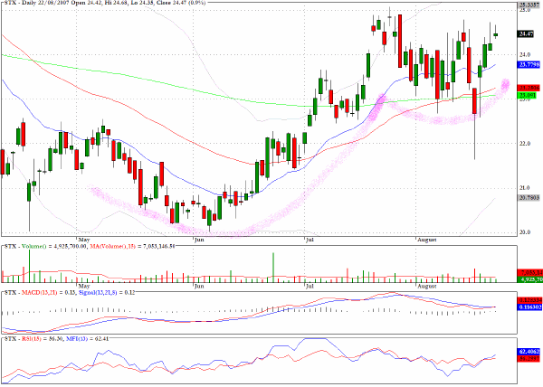Click the blue 23.7798 moving average tag
The height and width of the screenshot is (387, 543).
click(x=529, y=64)
